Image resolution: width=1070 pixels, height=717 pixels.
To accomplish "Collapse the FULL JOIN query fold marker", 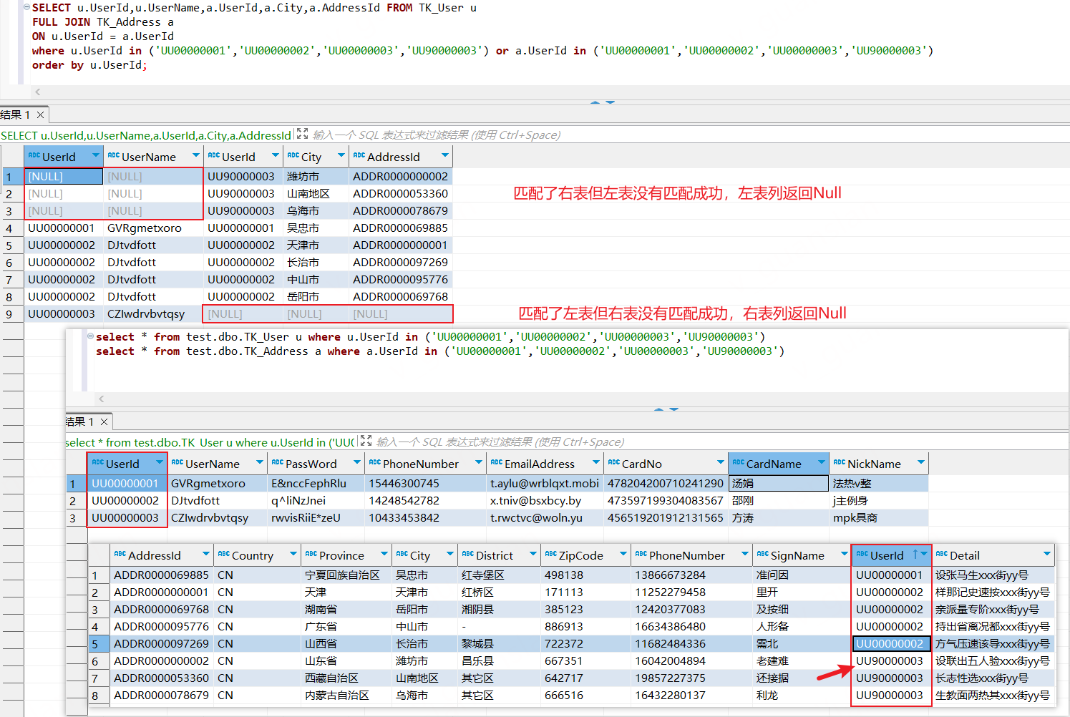I will coord(26,8).
